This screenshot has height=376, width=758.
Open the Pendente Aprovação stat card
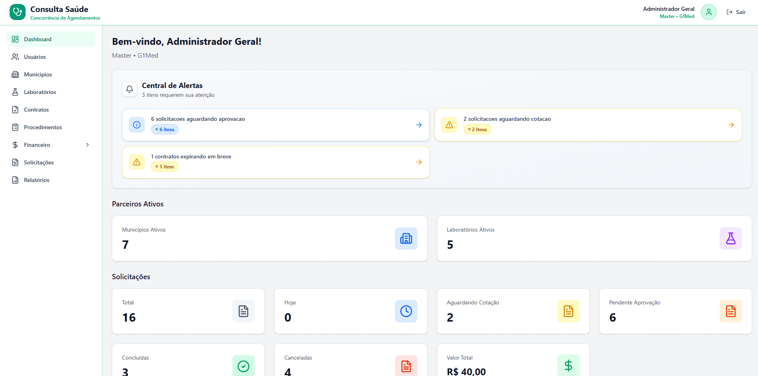(675, 311)
